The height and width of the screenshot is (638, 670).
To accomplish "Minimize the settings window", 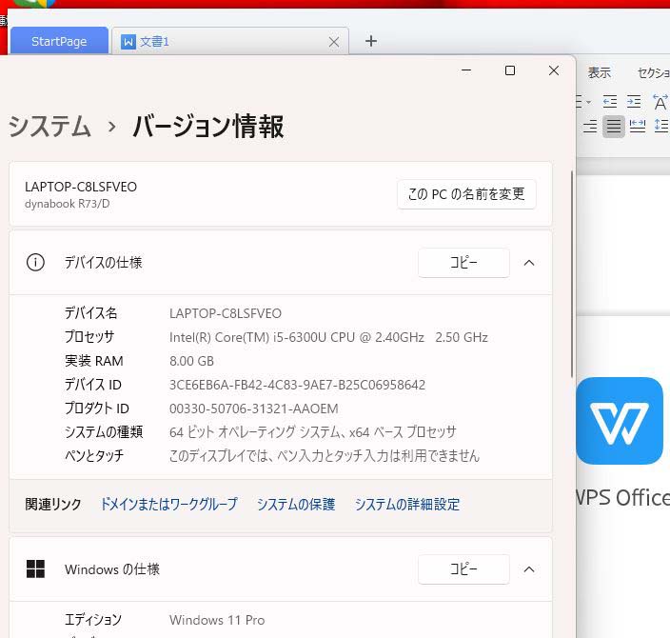I will (466, 70).
